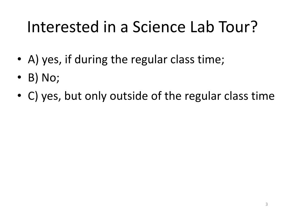Screen dimensions: 285x214
Task: Click the word "Lab" in the title
Action: click(202, 27)
